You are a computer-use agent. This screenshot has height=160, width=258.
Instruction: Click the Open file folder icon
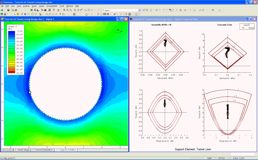point(2,10)
